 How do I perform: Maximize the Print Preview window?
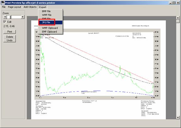[174, 3]
